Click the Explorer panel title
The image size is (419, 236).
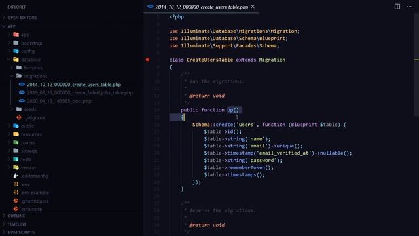pyautogui.click(x=17, y=7)
